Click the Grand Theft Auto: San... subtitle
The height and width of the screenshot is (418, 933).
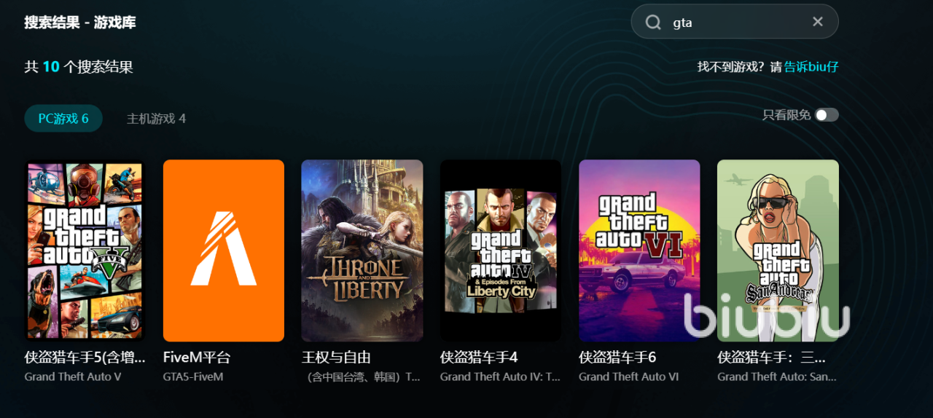point(777,377)
